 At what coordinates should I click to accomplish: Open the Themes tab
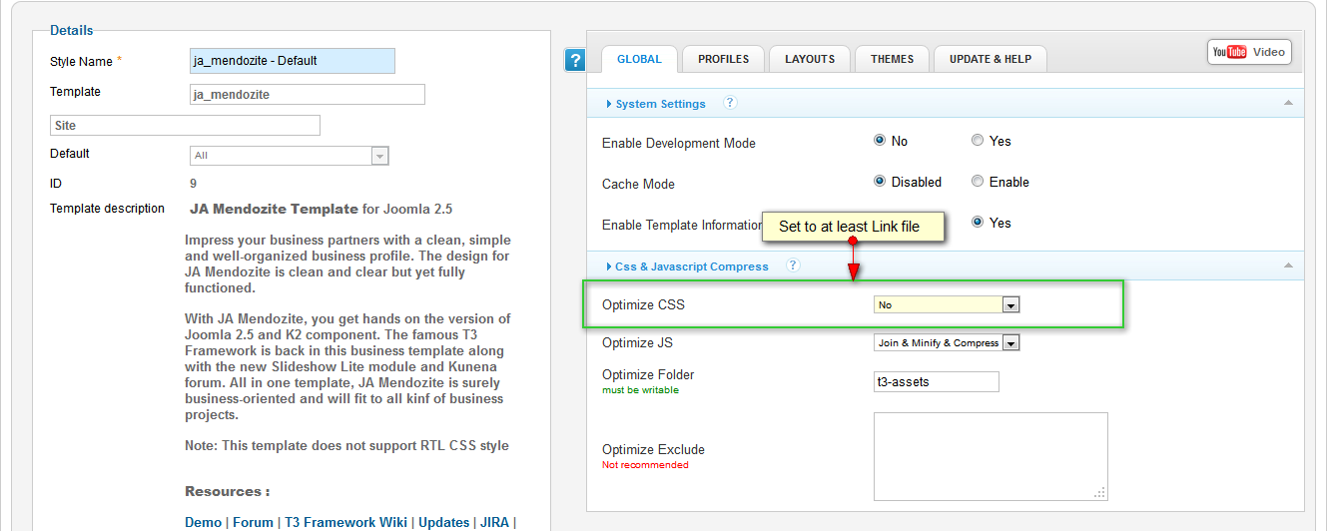pos(892,59)
